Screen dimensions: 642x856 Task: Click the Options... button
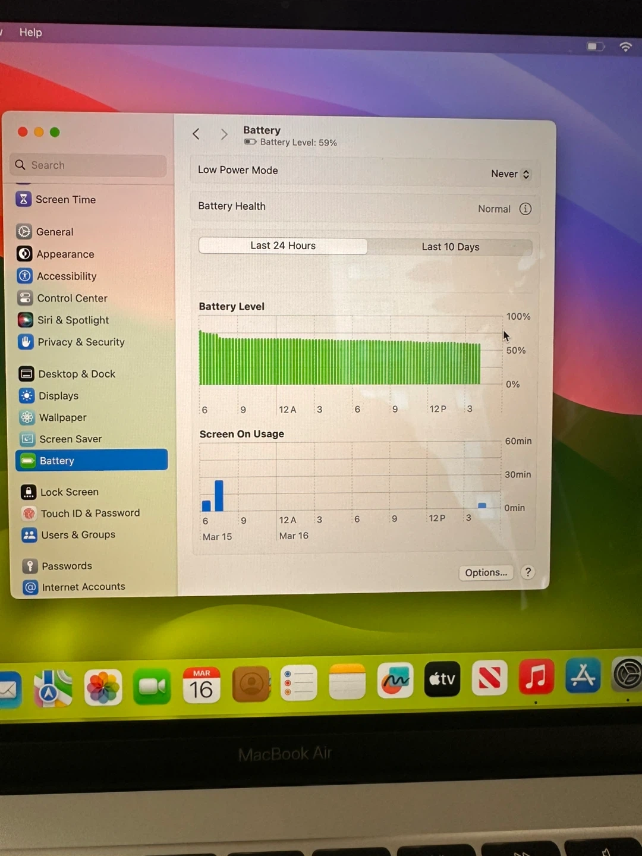pyautogui.click(x=486, y=572)
